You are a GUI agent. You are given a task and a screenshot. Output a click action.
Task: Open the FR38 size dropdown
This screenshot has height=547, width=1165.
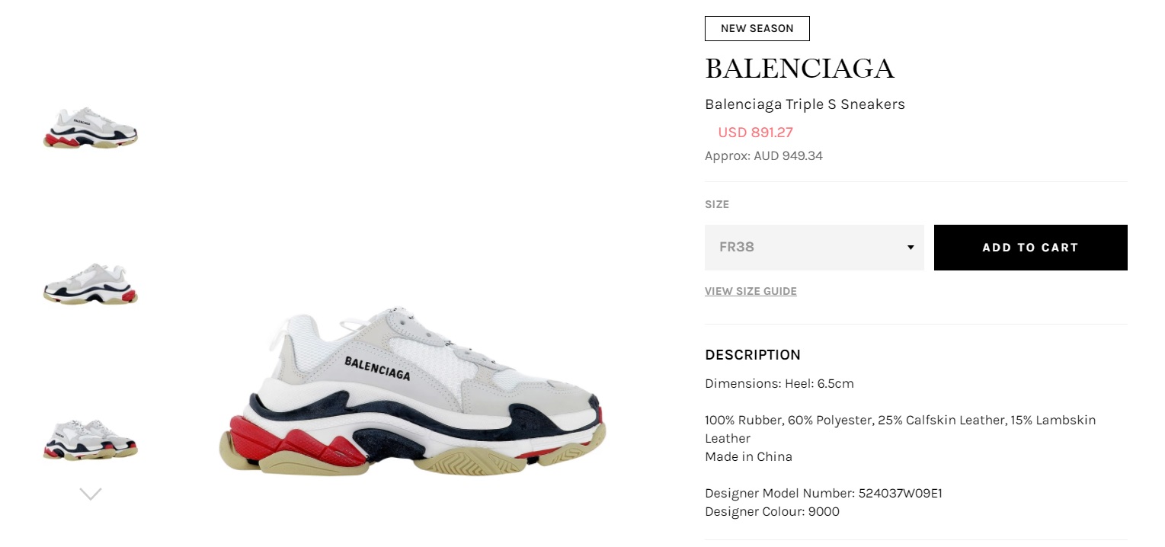pyautogui.click(x=814, y=248)
